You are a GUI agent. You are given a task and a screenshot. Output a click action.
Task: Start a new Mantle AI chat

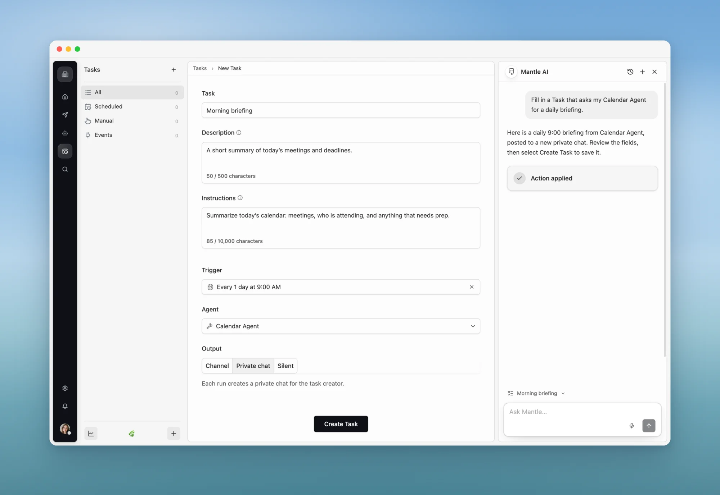pyautogui.click(x=642, y=72)
